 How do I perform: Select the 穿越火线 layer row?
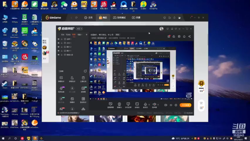pyautogui.click(x=72, y=55)
